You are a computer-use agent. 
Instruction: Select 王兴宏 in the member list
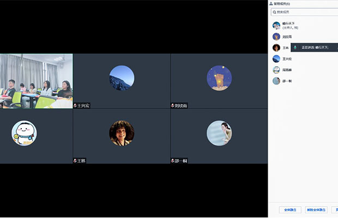[287, 59]
